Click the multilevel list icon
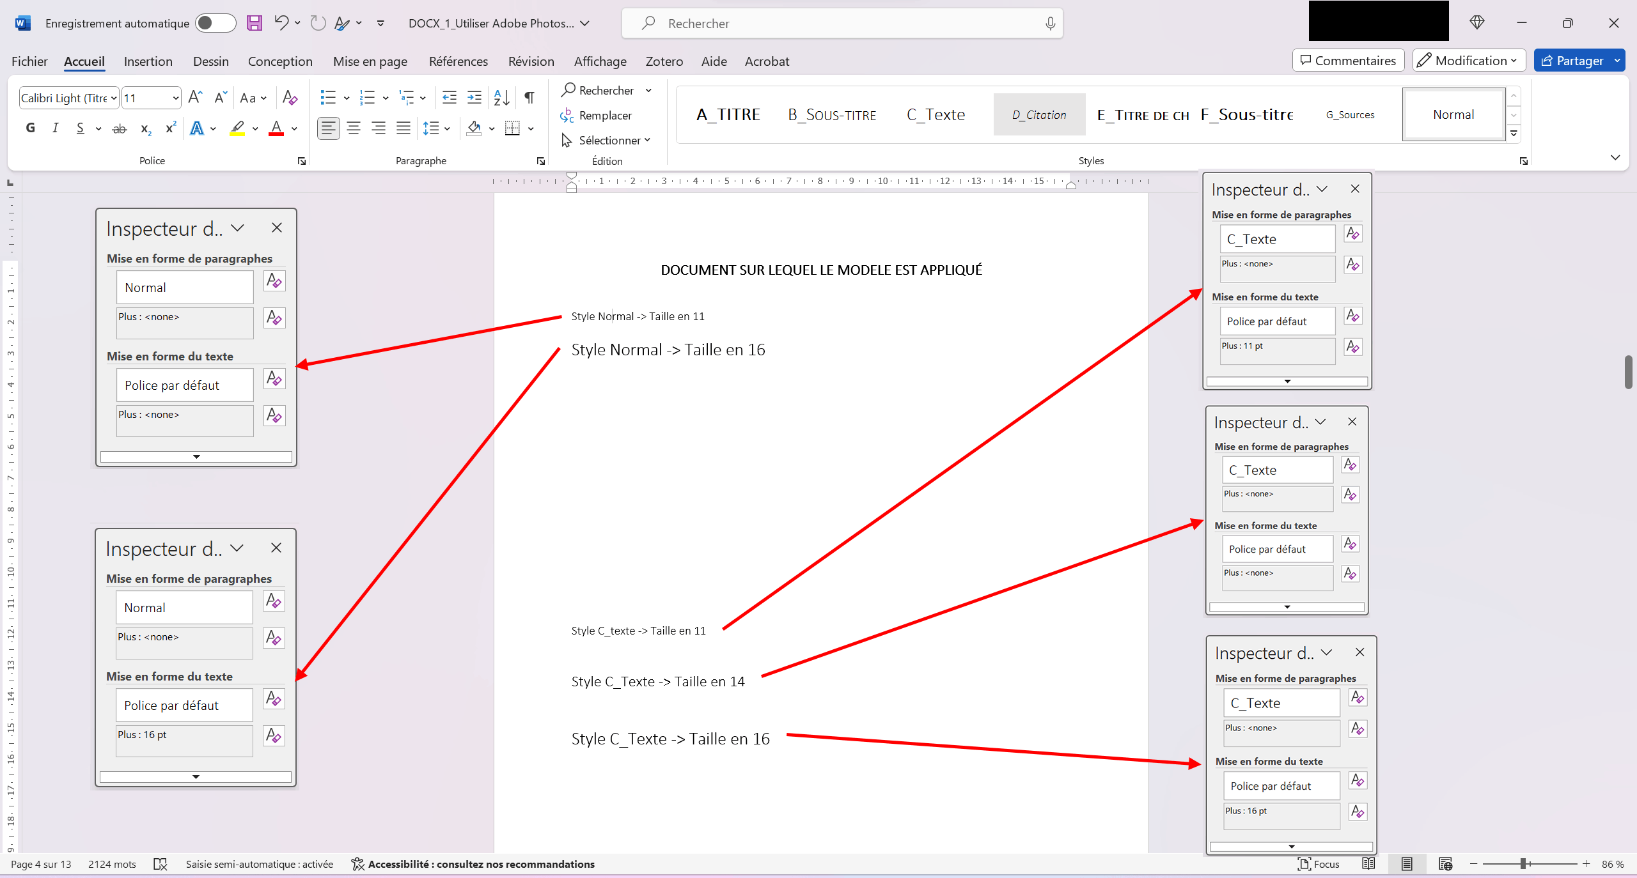The height and width of the screenshot is (878, 1637). 406,98
